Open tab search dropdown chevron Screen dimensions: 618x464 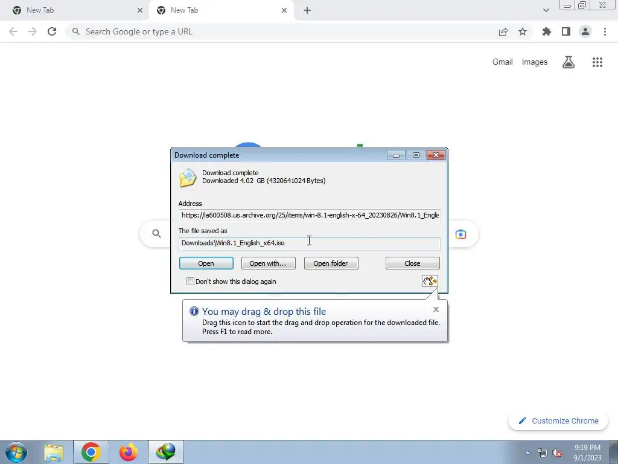546,10
